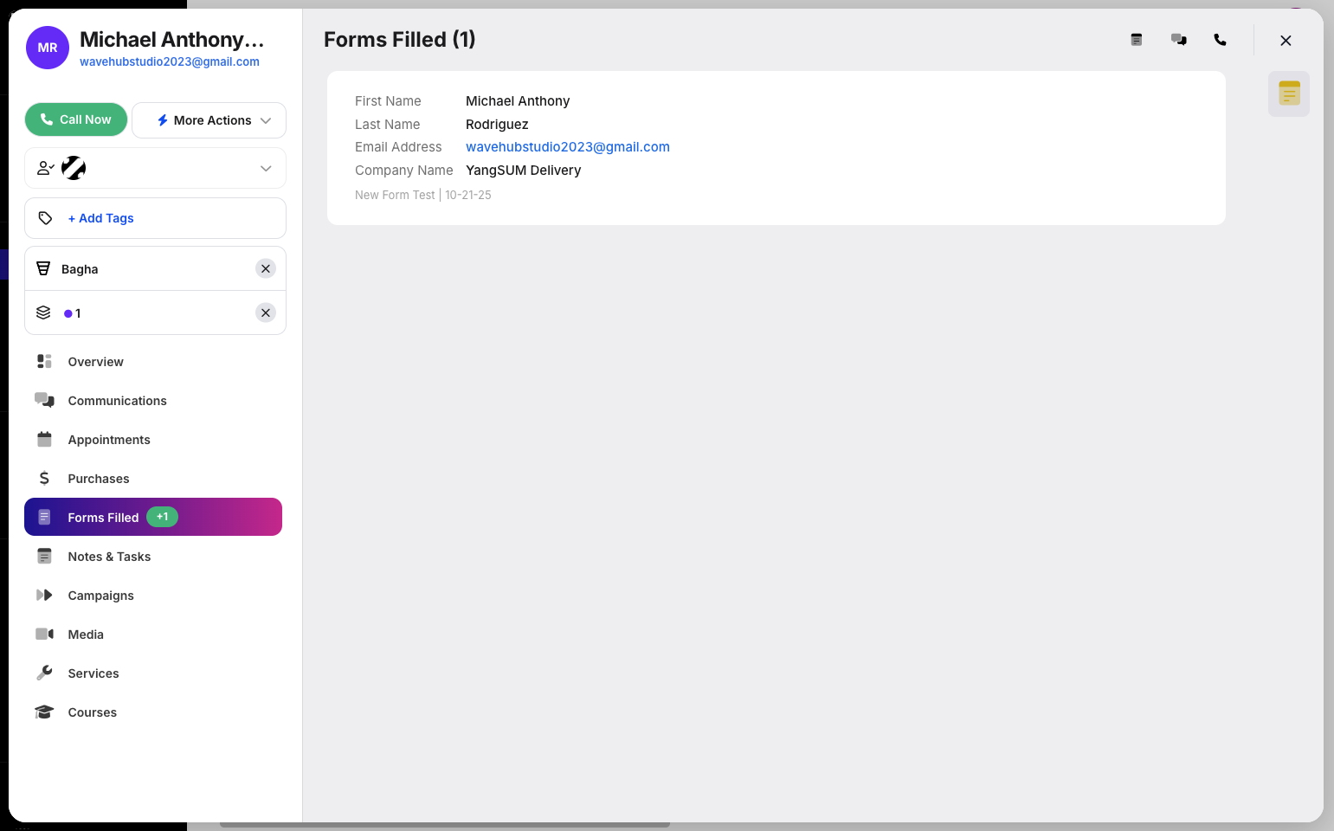
Task: Click the tag icon beside Add Tags
Action: (46, 218)
